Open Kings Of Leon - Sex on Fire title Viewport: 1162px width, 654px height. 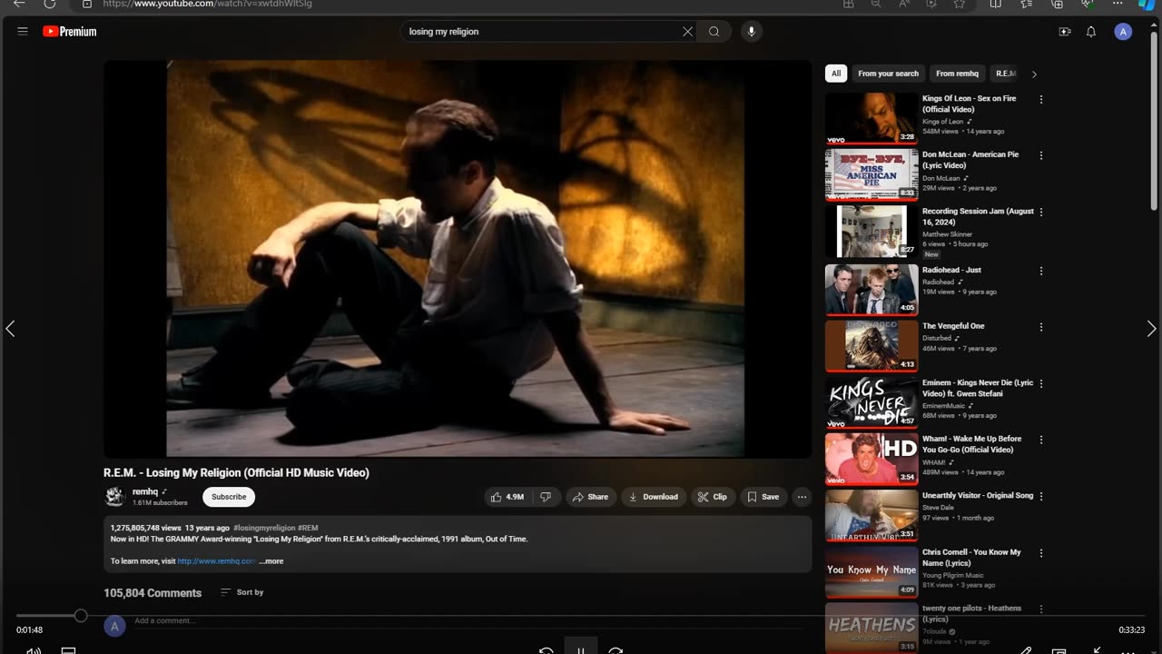pos(970,104)
